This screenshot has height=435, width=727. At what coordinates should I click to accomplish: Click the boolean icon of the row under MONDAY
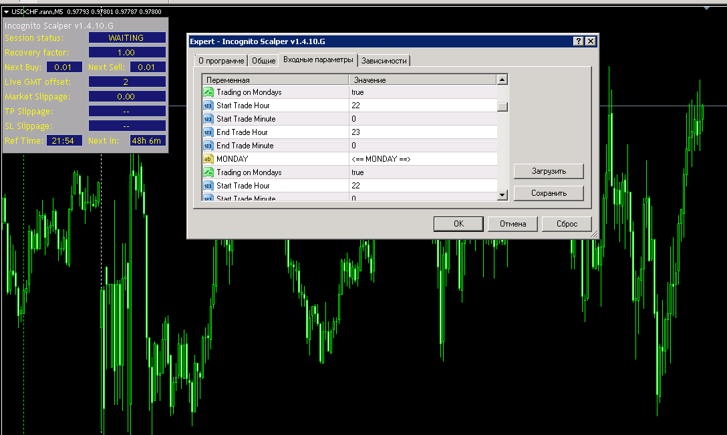[x=208, y=172]
